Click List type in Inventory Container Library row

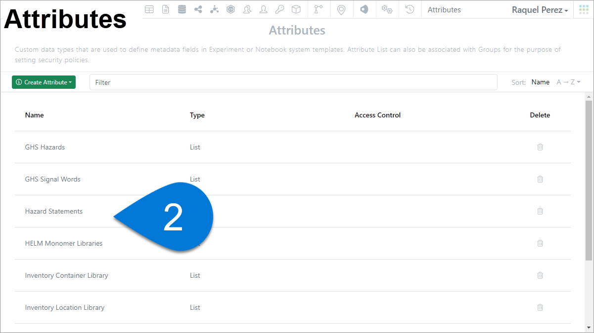click(x=195, y=275)
